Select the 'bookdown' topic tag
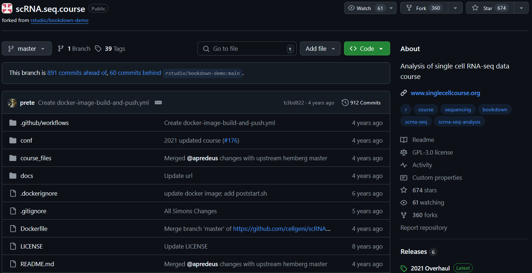 tap(495, 109)
